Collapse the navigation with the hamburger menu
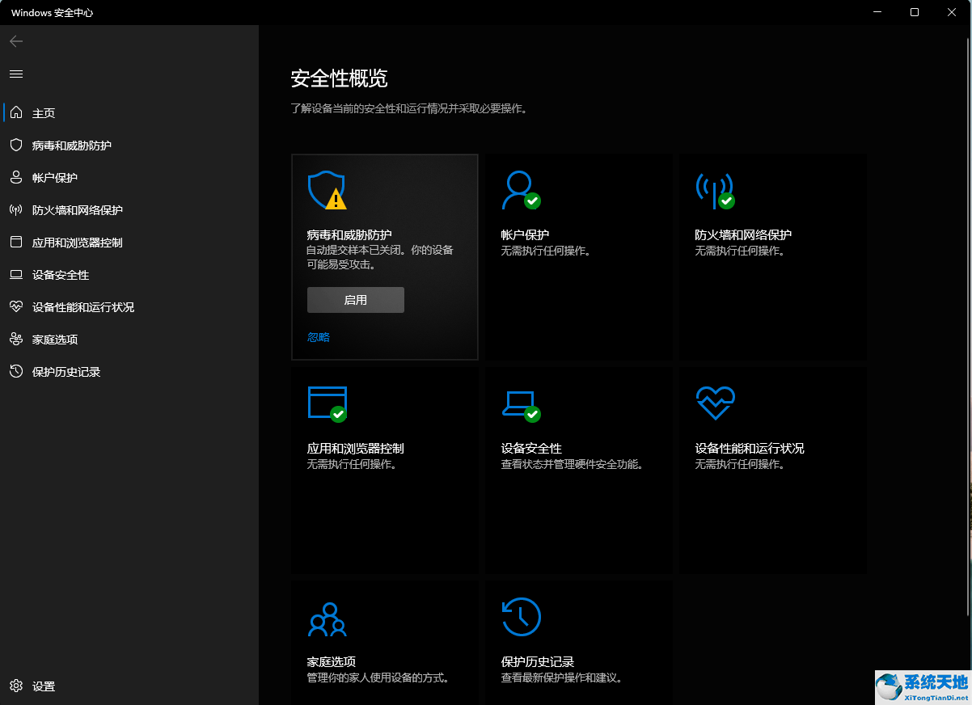The width and height of the screenshot is (972, 705). (15, 74)
